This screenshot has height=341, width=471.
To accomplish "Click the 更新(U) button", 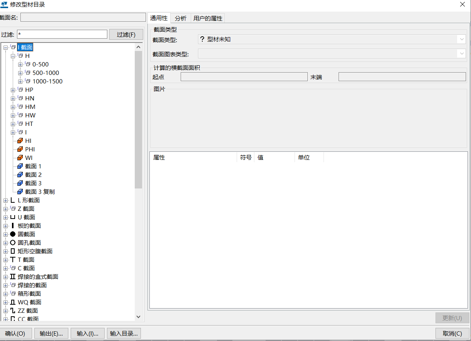I will click(x=452, y=318).
